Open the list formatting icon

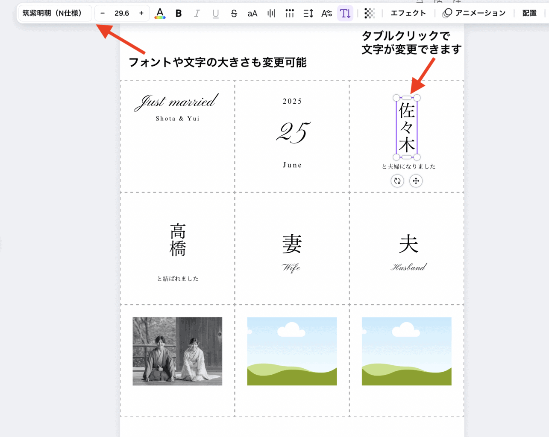[290, 13]
